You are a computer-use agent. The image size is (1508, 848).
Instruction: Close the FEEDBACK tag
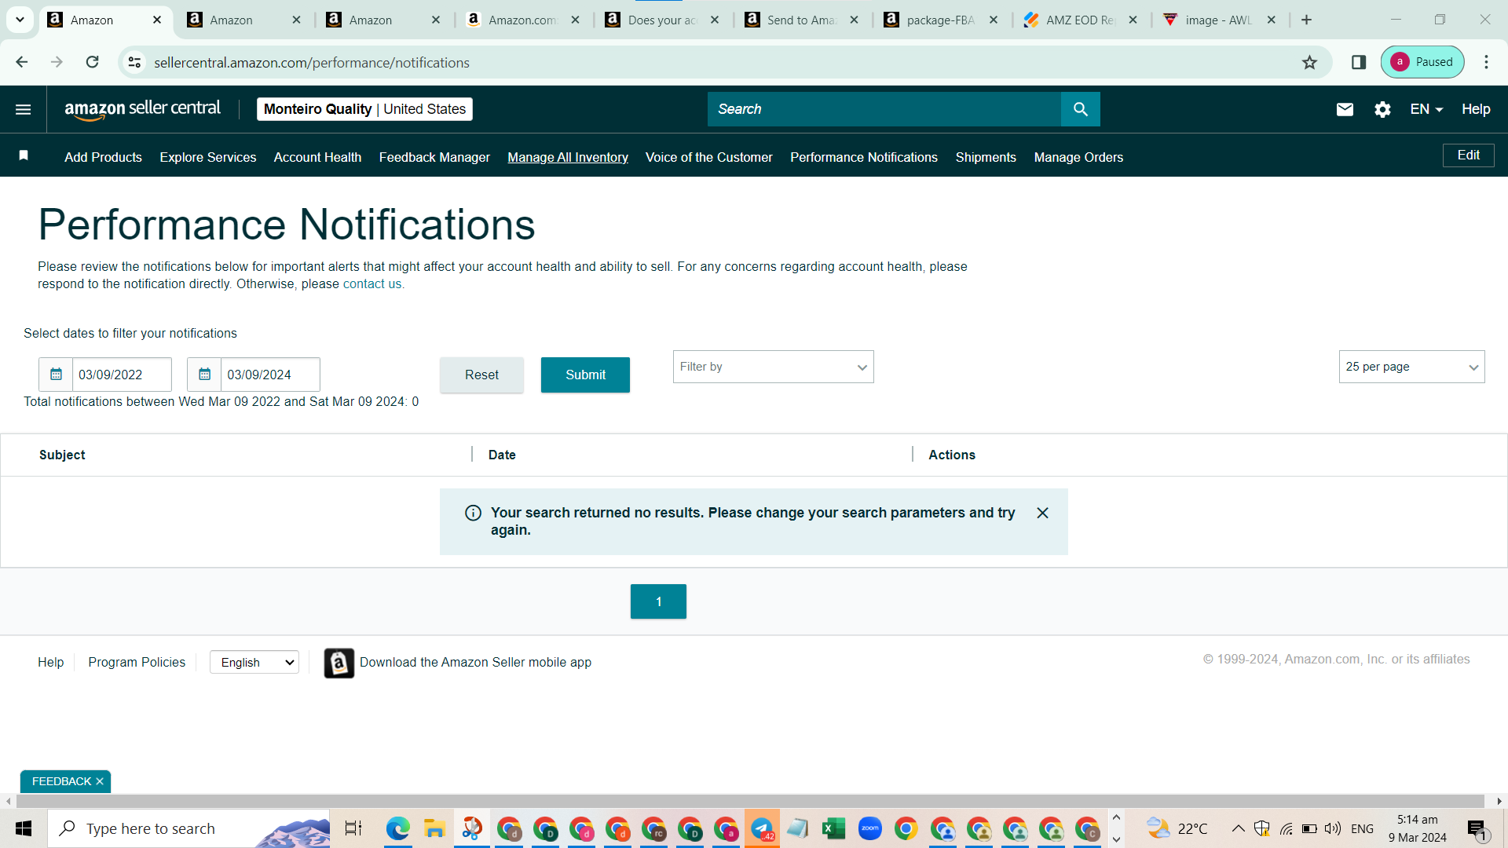100,781
